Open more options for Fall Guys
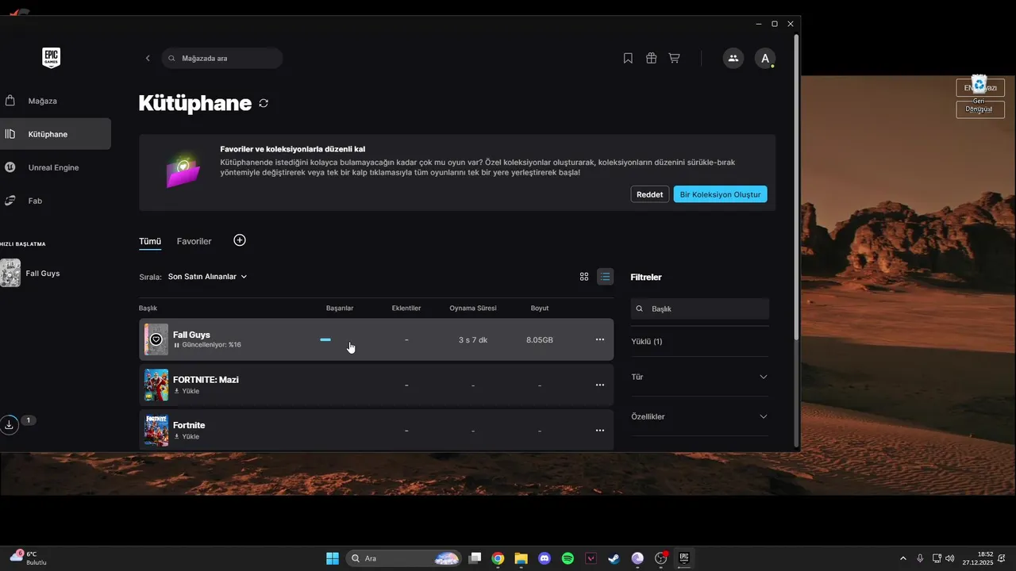This screenshot has width=1016, height=571. 600,339
